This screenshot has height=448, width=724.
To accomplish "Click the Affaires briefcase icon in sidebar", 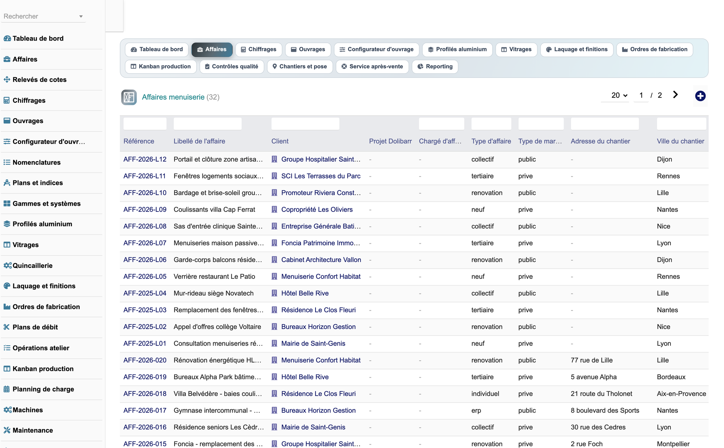I will (7, 59).
